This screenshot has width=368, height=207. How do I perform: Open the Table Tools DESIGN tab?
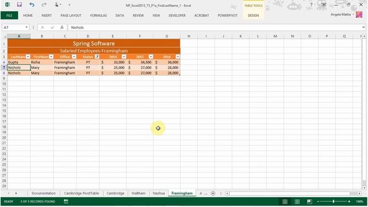pos(253,16)
